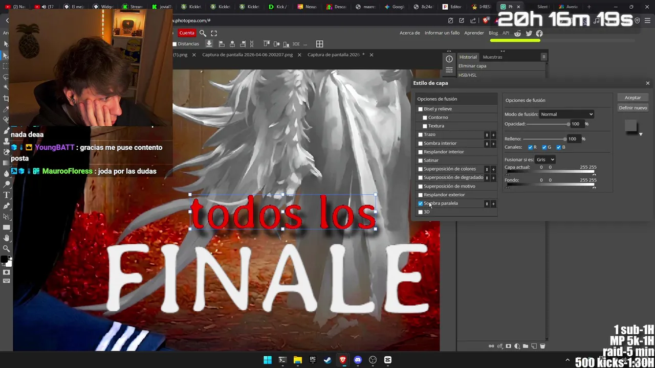
Task: Open the Fusionar si es Gris dropdown
Action: click(x=545, y=159)
